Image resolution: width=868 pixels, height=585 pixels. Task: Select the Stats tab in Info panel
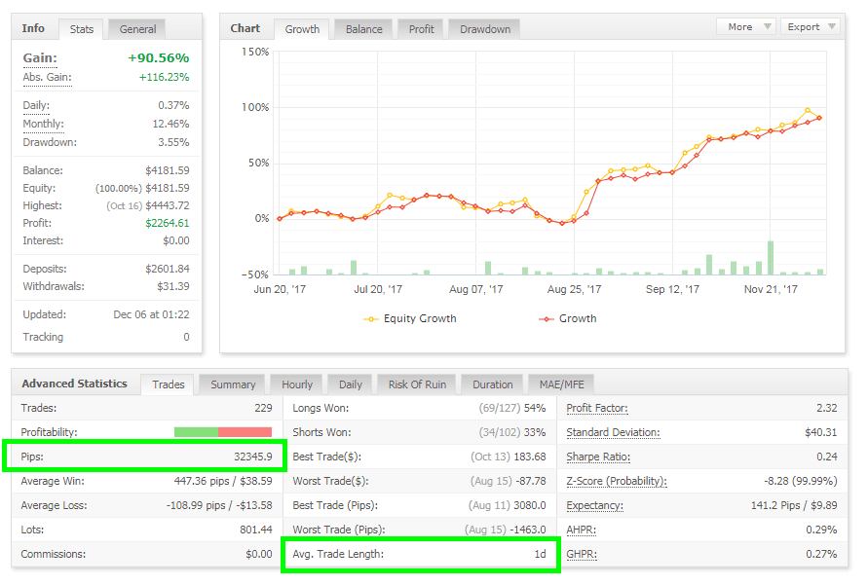coord(82,29)
